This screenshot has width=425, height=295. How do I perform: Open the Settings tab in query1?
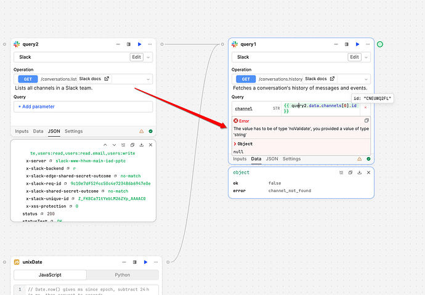(x=291, y=159)
